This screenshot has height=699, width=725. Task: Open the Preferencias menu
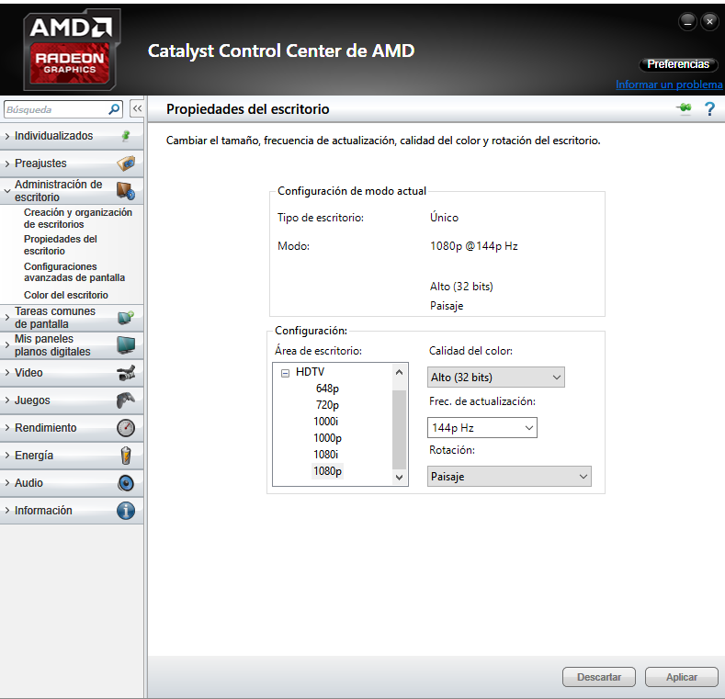[x=678, y=64]
